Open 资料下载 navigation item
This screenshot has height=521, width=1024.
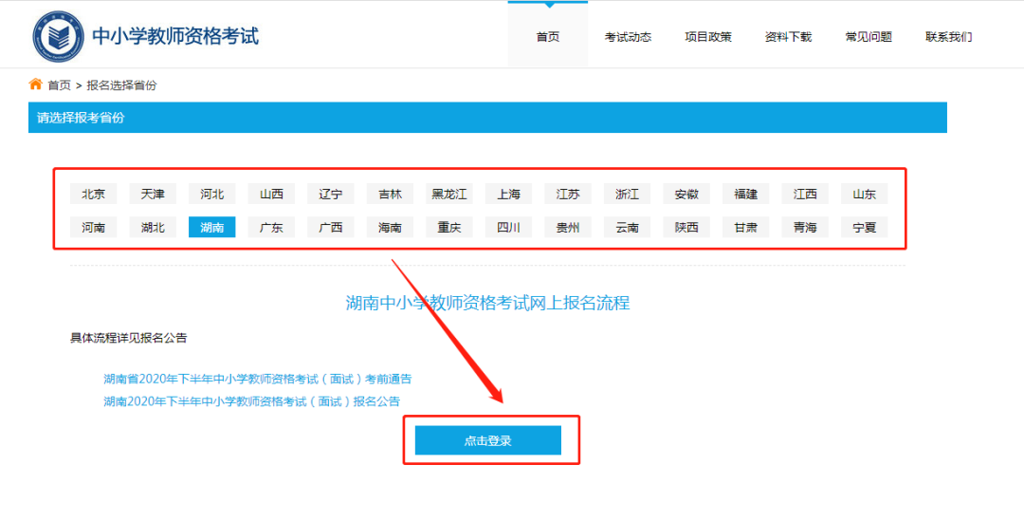pos(788,37)
